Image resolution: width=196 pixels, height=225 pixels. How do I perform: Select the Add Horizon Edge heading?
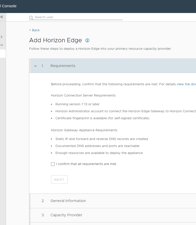click(x=55, y=40)
